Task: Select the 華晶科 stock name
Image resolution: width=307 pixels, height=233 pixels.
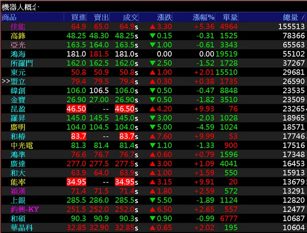Action: [22, 228]
